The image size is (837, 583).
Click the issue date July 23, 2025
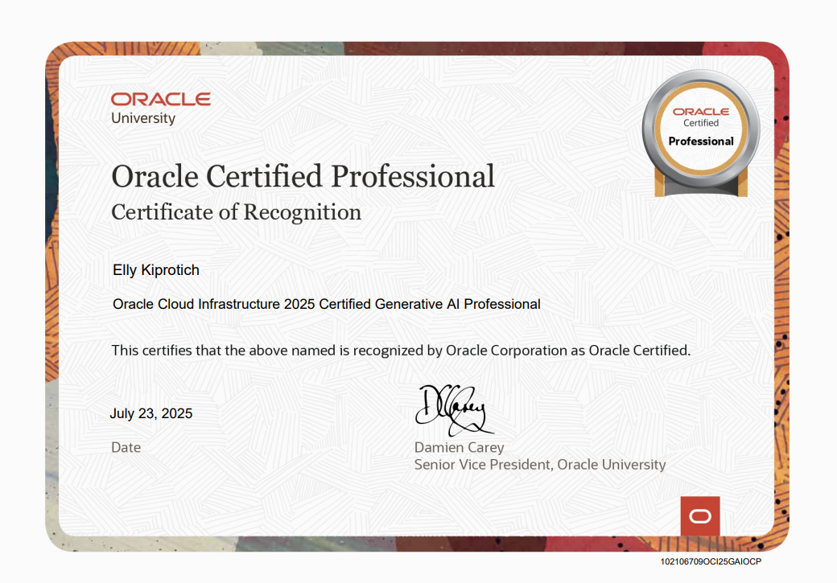click(151, 414)
